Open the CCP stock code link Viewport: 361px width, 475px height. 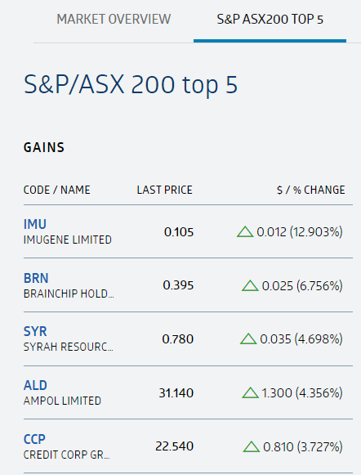pyautogui.click(x=34, y=439)
